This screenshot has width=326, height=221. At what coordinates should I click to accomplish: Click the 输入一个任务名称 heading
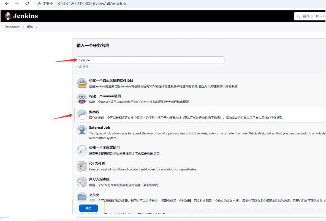93,45
